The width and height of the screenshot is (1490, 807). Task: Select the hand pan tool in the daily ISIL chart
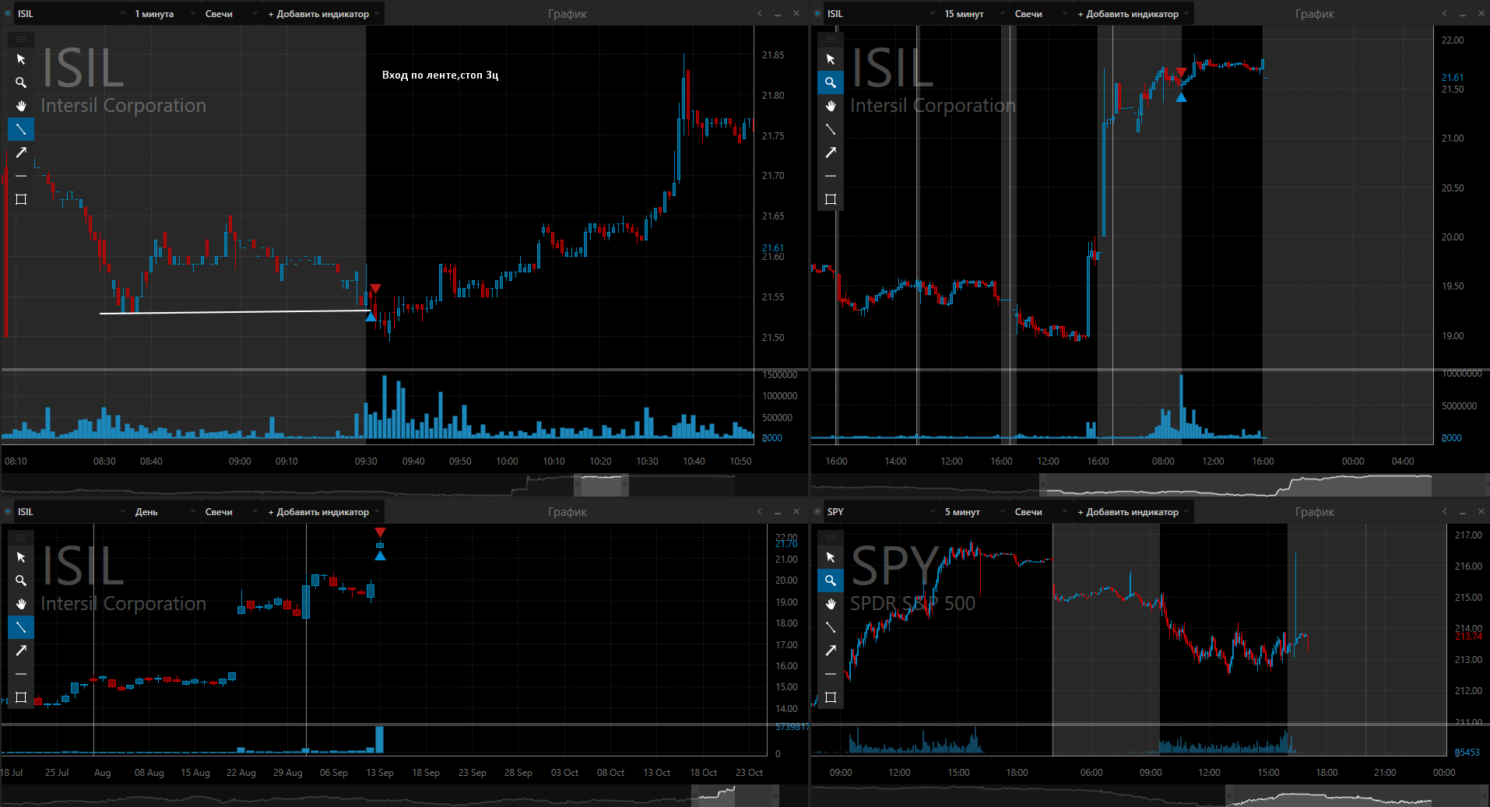click(21, 604)
